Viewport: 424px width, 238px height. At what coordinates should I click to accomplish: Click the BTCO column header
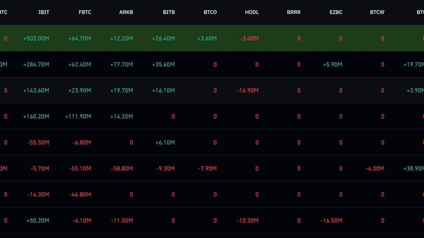210,12
